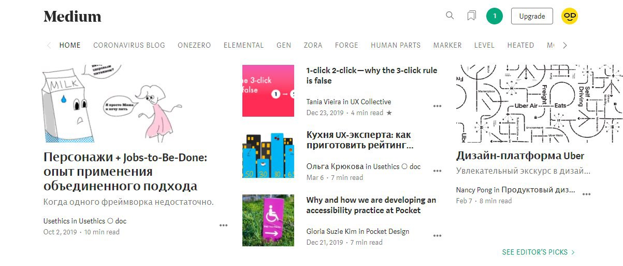
Task: Open the pink 3-click article thumbnail
Action: [268, 91]
